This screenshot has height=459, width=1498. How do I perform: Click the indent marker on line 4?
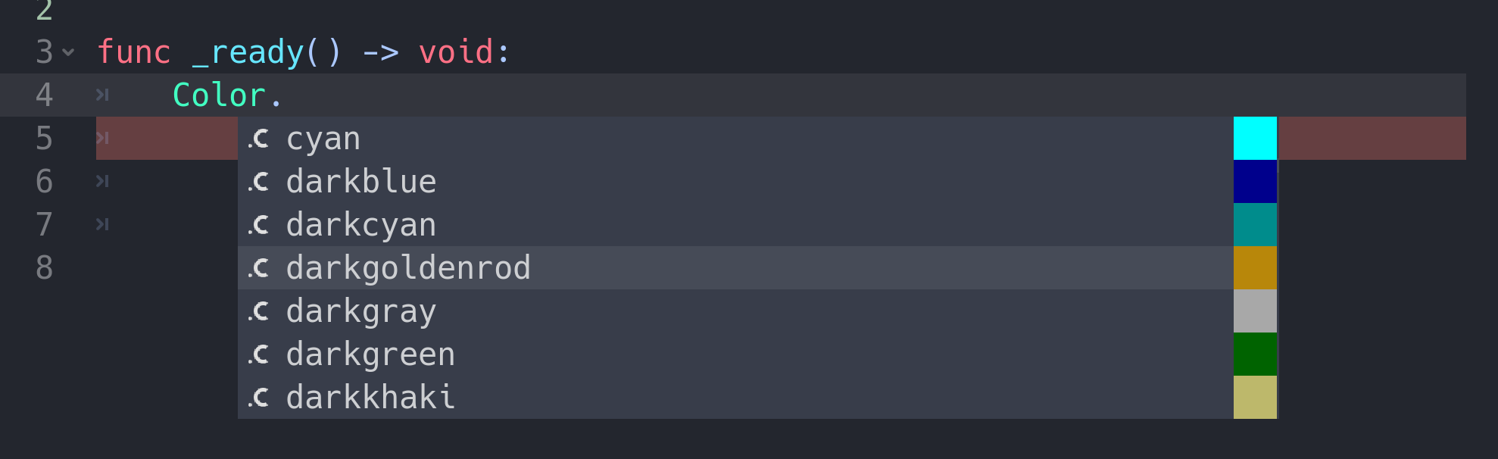(x=102, y=95)
